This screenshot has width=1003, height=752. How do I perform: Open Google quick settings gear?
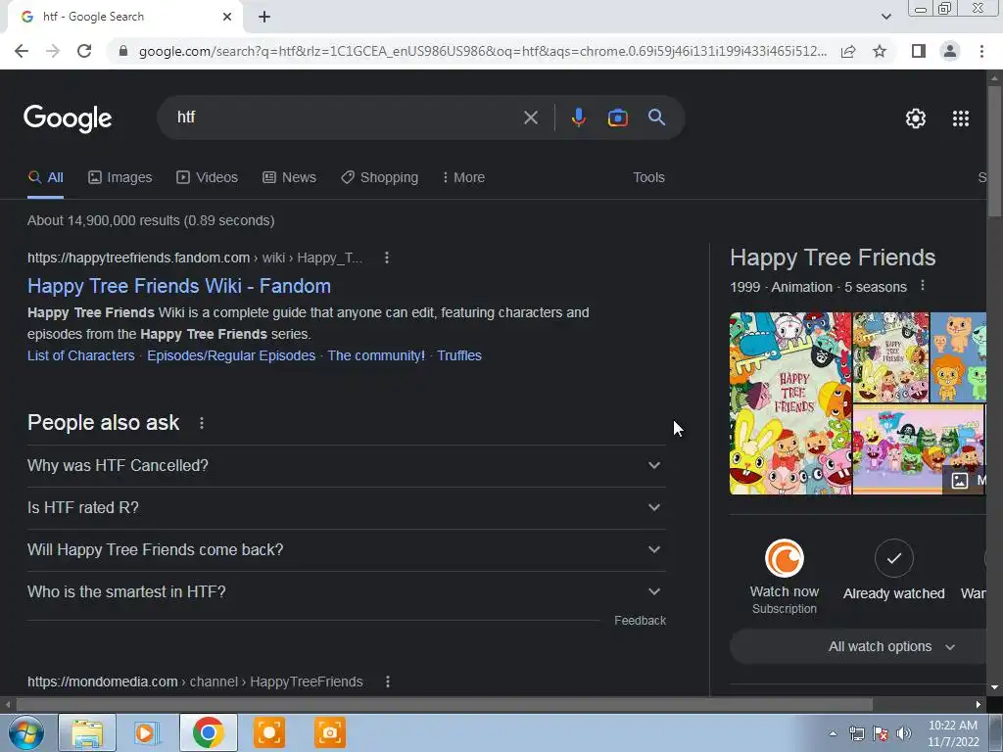[916, 118]
